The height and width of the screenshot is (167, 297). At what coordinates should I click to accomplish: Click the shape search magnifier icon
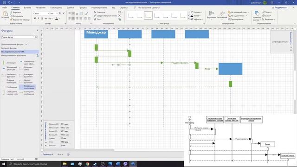36,37
